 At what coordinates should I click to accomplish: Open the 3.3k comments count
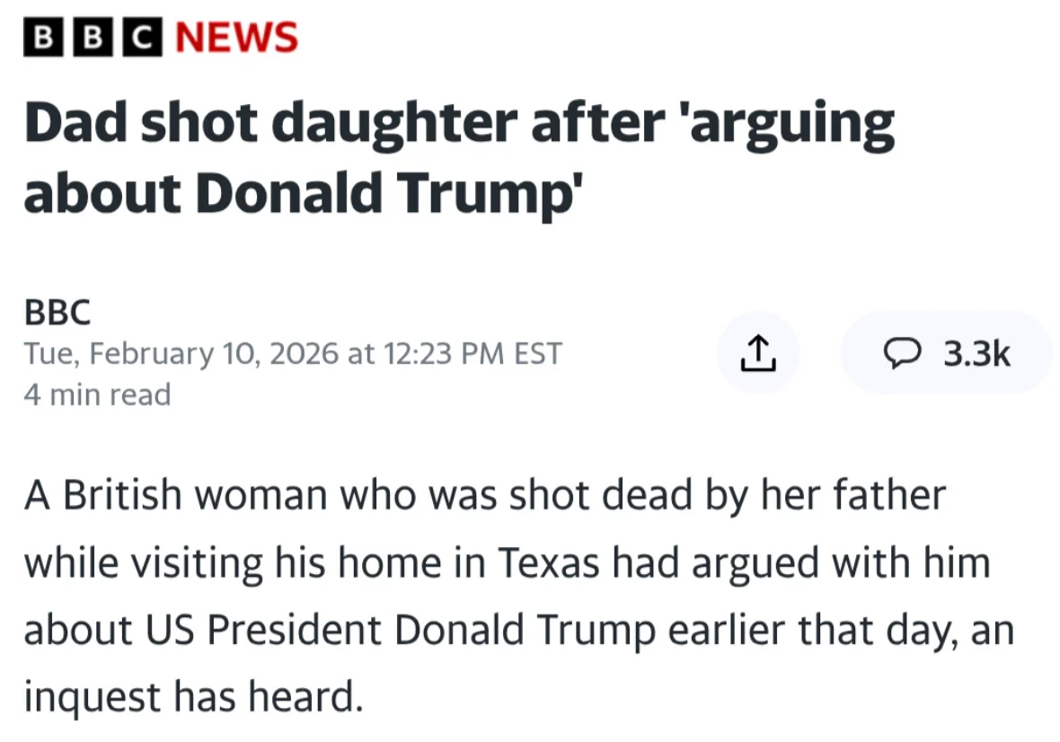point(976,354)
